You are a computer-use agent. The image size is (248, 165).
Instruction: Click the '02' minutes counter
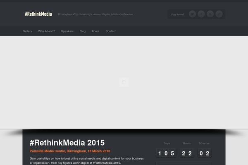pyautogui.click(x=204, y=153)
